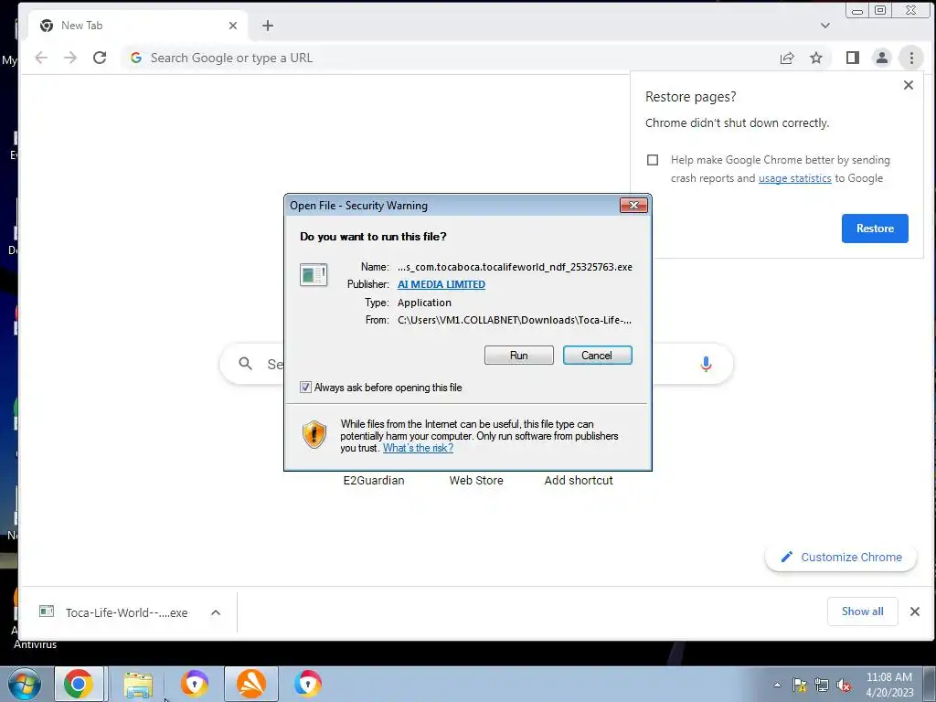Image resolution: width=936 pixels, height=702 pixels.
Task: Click the Restore pages button
Action: click(x=875, y=228)
